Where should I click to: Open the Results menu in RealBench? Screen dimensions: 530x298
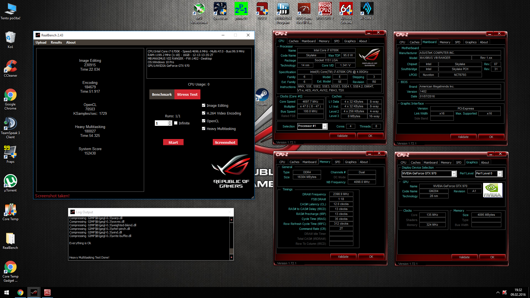pos(56,42)
